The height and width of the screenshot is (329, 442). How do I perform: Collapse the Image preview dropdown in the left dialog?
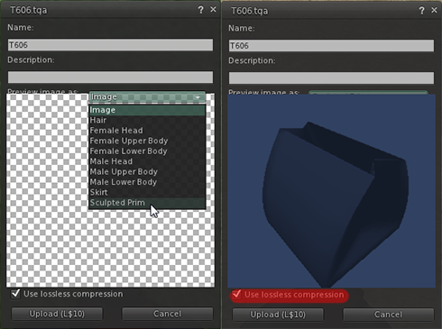tap(147, 96)
